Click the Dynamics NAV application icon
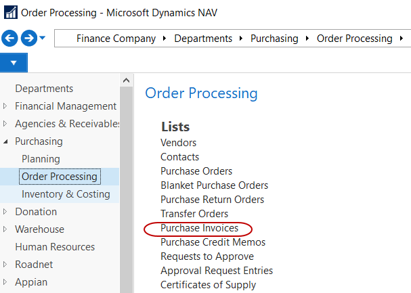 11,12
